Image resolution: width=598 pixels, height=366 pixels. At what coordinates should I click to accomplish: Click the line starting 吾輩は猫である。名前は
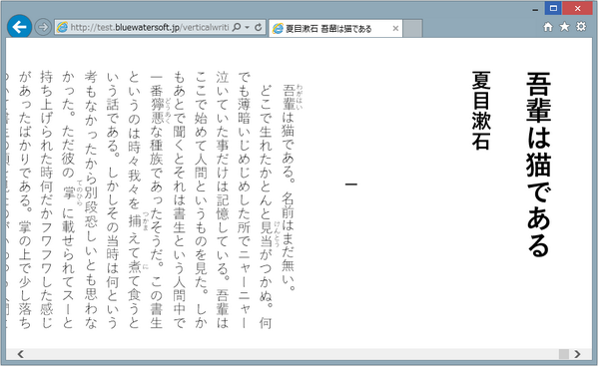[x=289, y=187]
